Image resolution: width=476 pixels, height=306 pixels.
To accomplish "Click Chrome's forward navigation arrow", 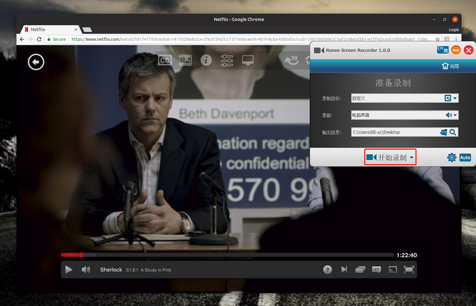I will click(x=30, y=39).
